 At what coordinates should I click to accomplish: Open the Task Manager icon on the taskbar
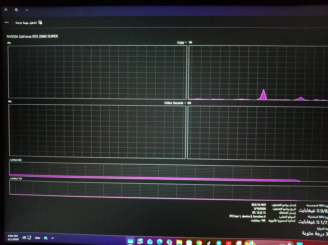[x=130, y=241]
